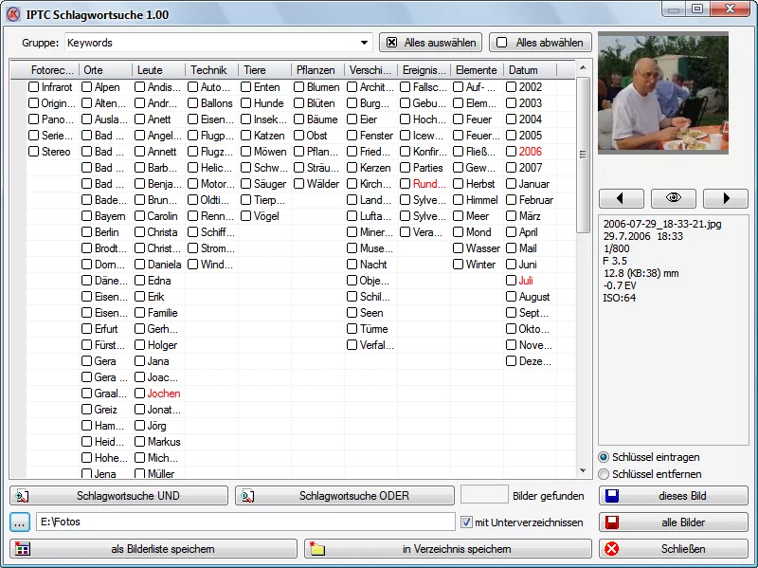Click the next image arrow button
758x568 pixels.
726,198
